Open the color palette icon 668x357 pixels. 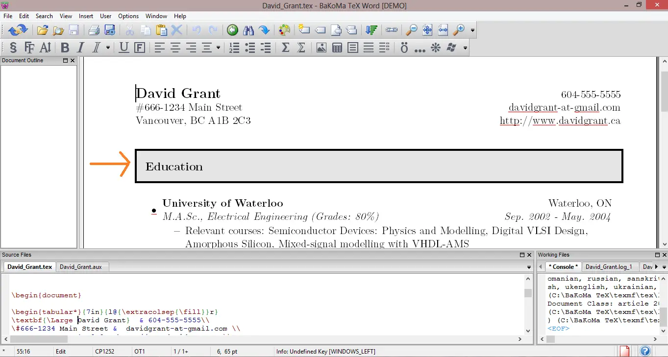[x=284, y=30]
